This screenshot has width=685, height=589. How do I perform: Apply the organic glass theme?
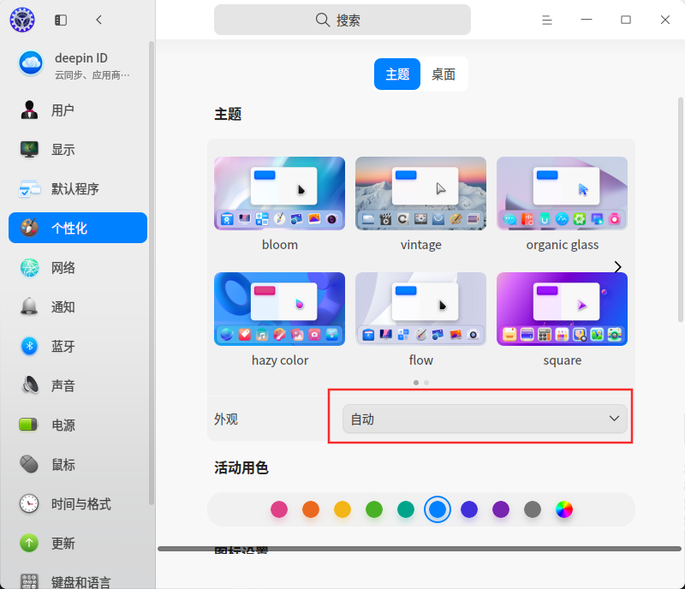tap(563, 193)
